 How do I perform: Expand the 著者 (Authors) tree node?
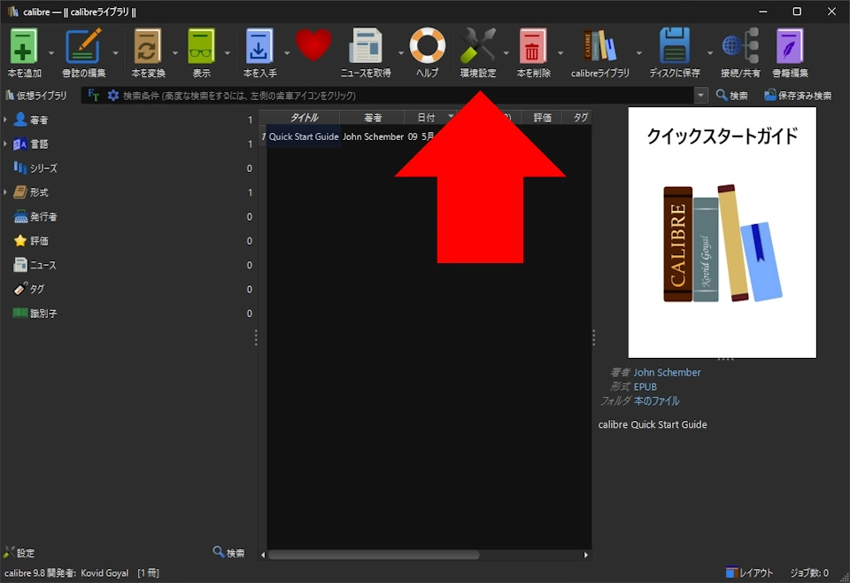(5, 120)
